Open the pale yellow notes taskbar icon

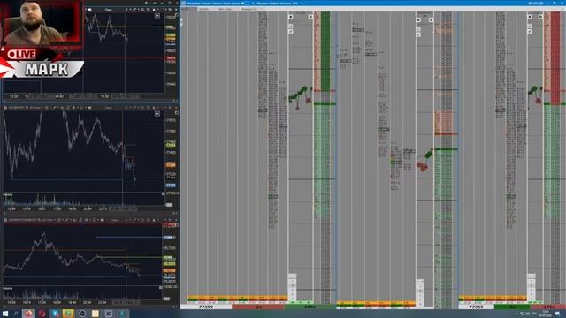pyautogui.click(x=96, y=314)
